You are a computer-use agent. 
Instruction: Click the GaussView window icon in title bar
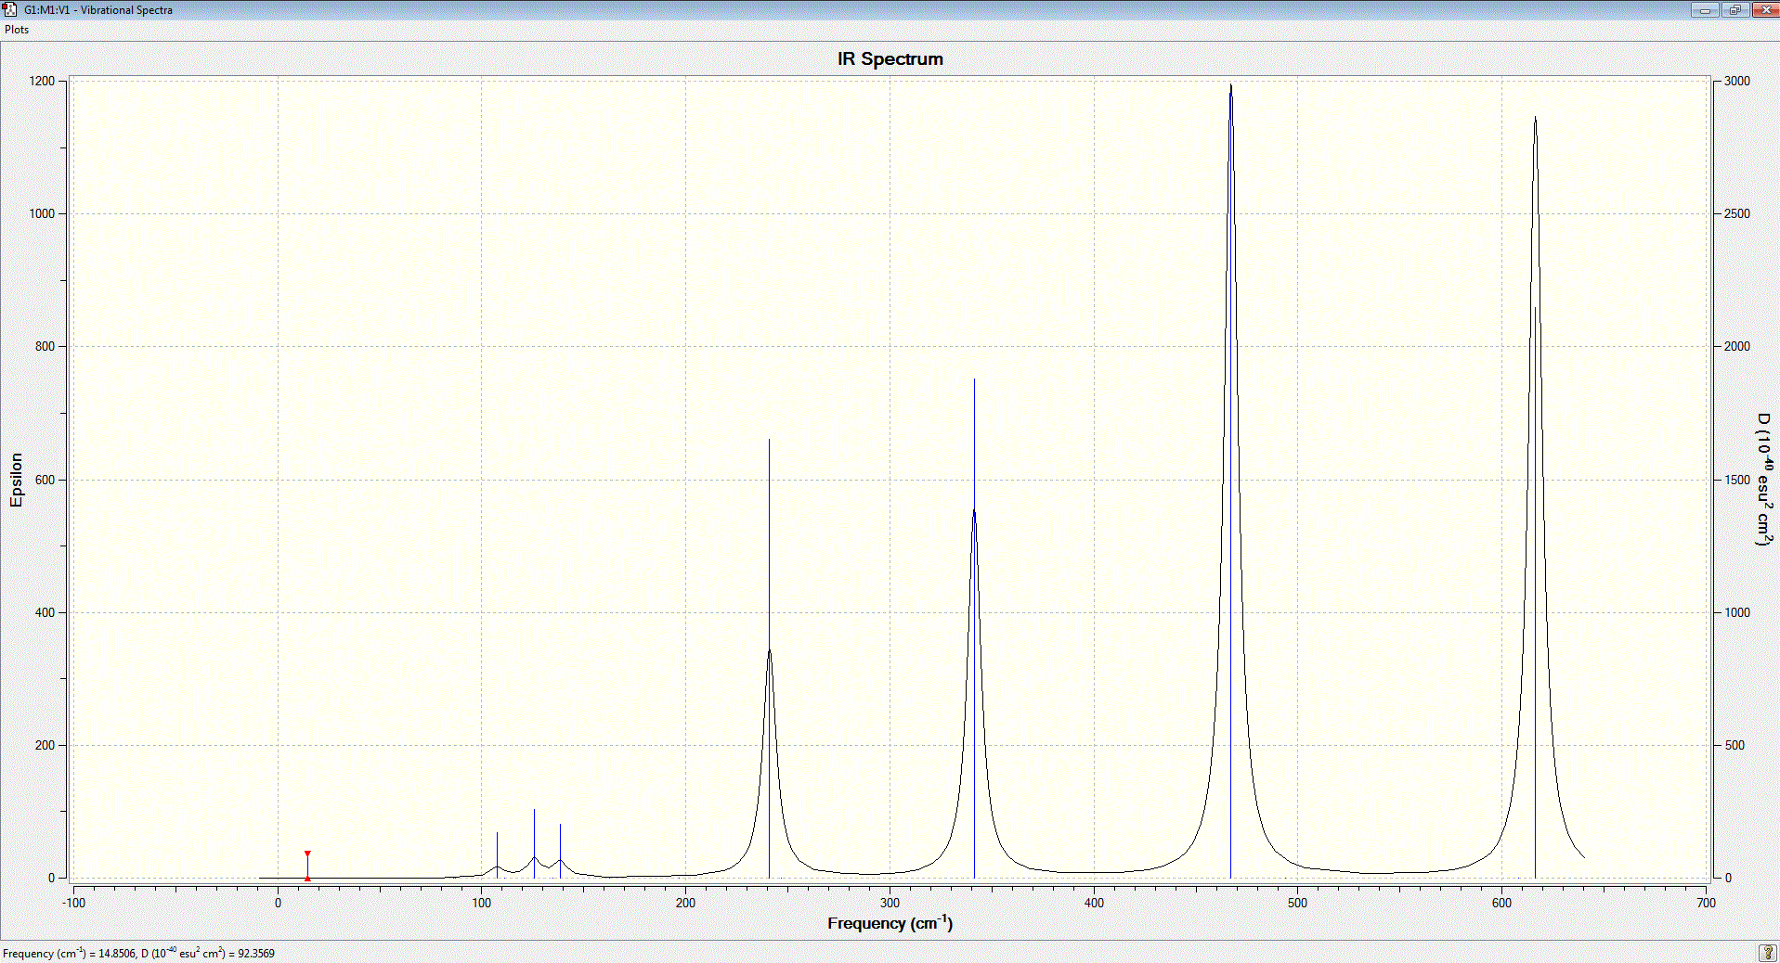[10, 9]
